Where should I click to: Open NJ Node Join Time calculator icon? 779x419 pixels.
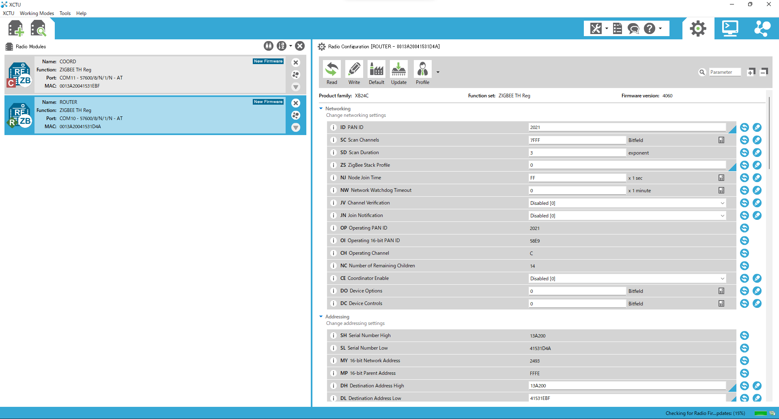[721, 178]
